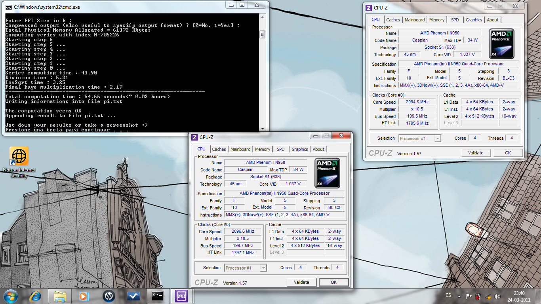Select the CPU tab in rear CPU-Z

click(376, 19)
